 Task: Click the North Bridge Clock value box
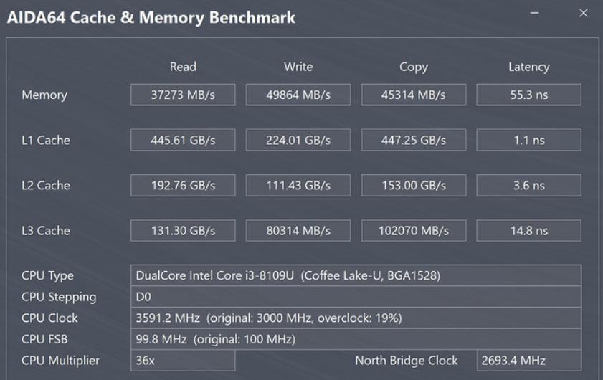click(528, 360)
